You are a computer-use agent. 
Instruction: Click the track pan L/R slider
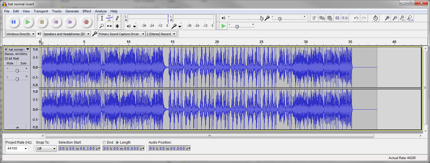click(17, 79)
